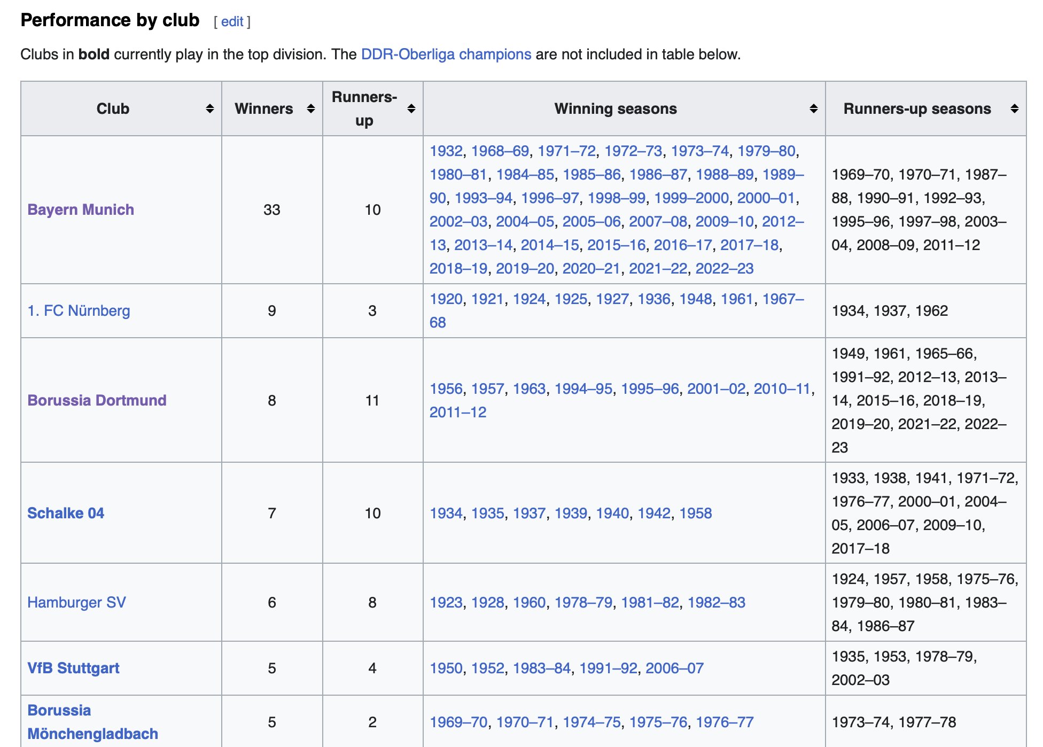Sort by Runners-up seasons column arrows
This screenshot has width=1043, height=747.
coord(1015,108)
